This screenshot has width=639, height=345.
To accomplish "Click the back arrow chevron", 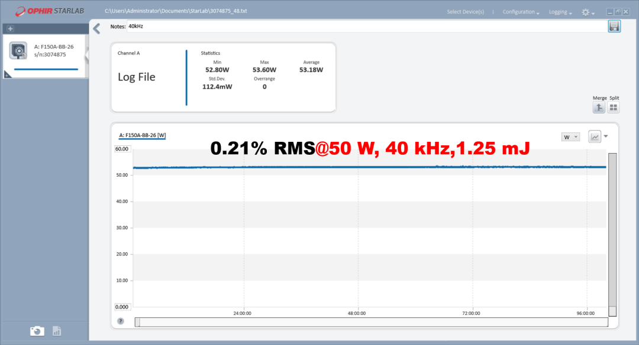I will point(96,28).
